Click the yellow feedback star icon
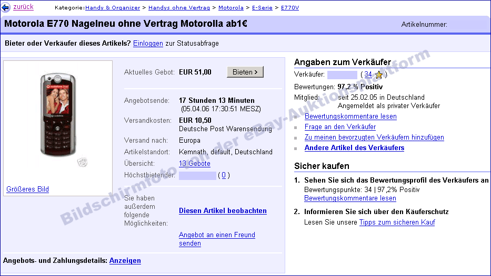Image resolution: width=491 pixels, height=276 pixels. (379, 75)
